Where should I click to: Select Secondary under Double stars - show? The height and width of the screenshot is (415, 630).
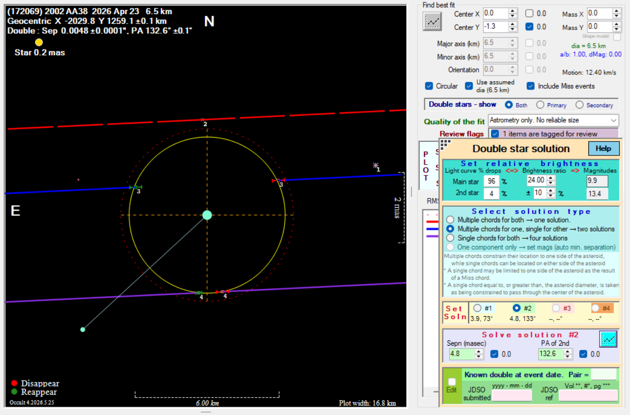click(x=579, y=105)
